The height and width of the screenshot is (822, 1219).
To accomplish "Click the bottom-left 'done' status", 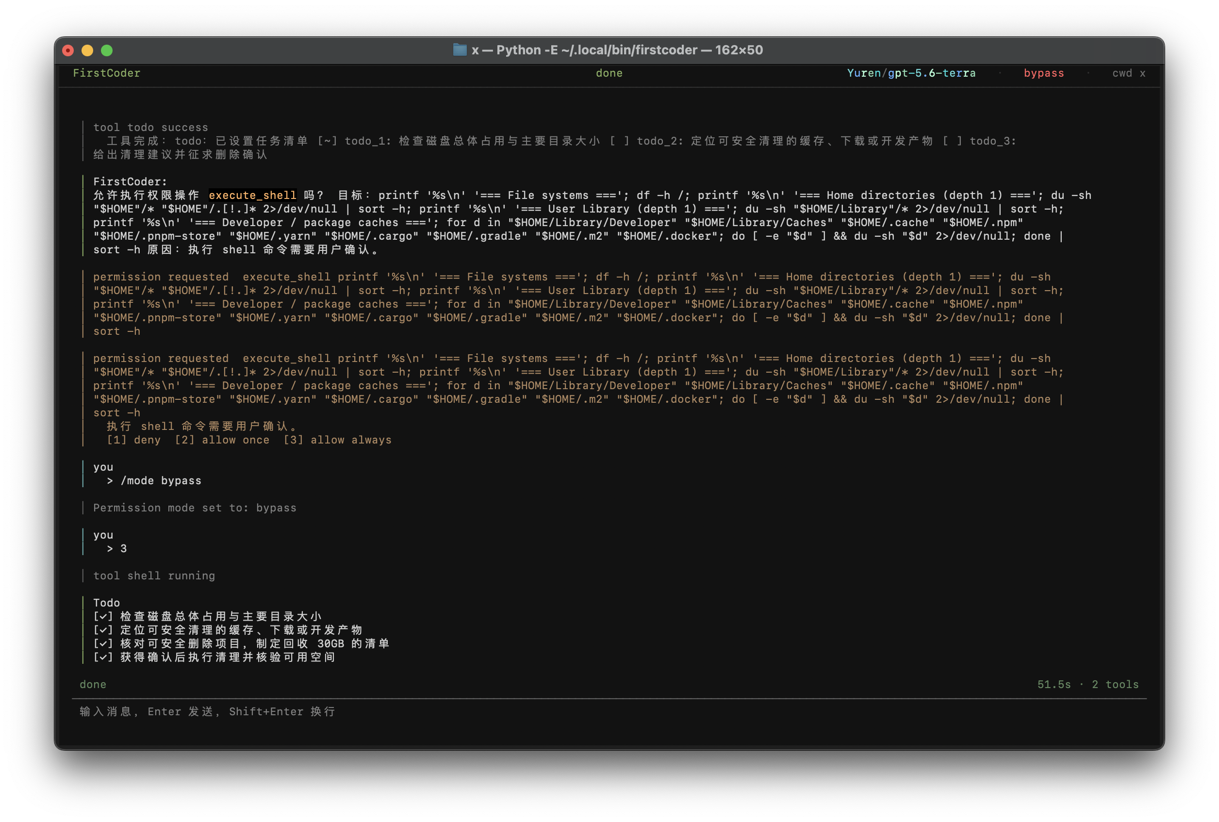I will [93, 684].
